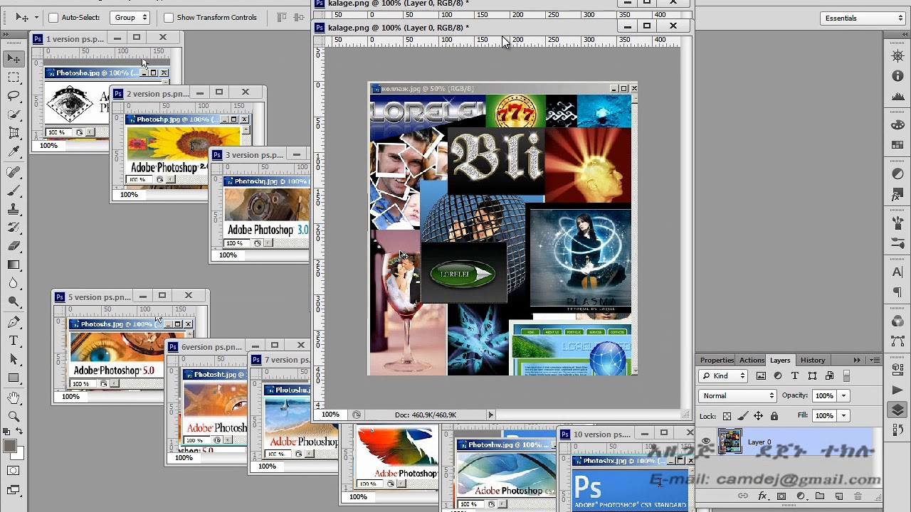Image resolution: width=911 pixels, height=512 pixels.
Task: Enable Show Transform Controls checkbox
Action: point(169,18)
